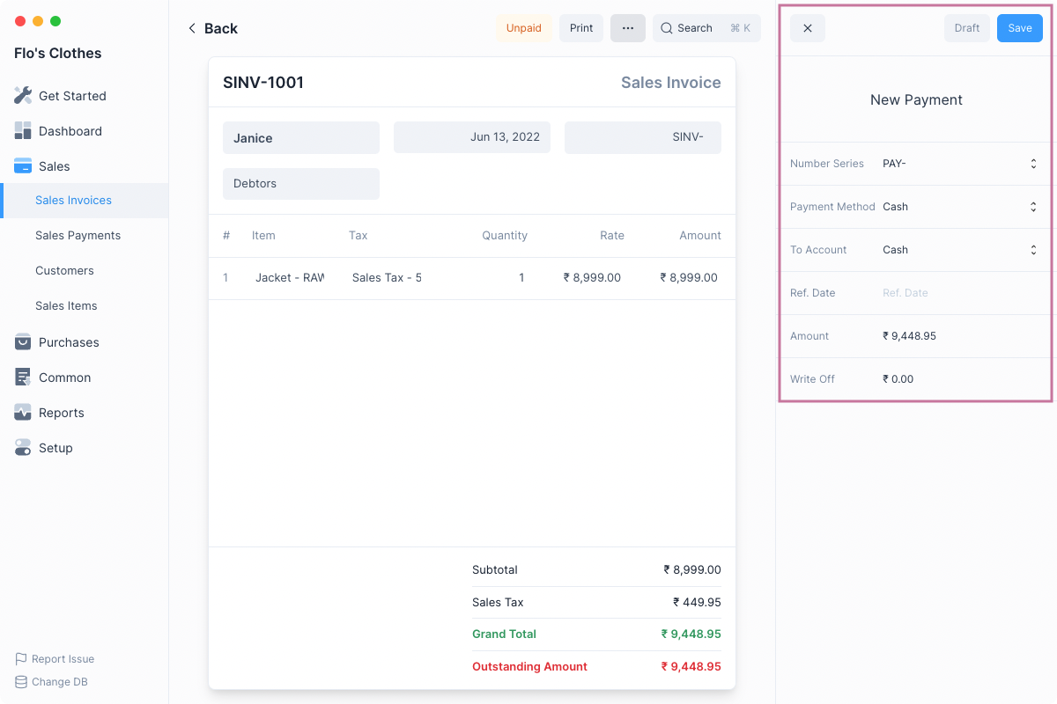
Task: Open the three-dots more options menu
Action: (x=628, y=28)
